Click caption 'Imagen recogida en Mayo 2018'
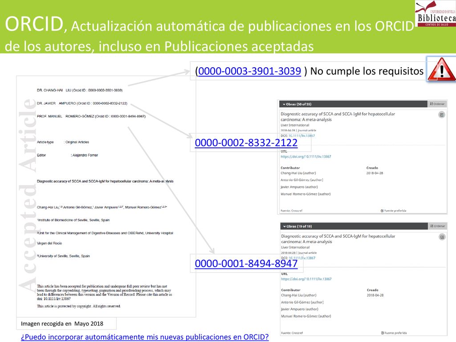The image size is (456, 342). [62, 324]
